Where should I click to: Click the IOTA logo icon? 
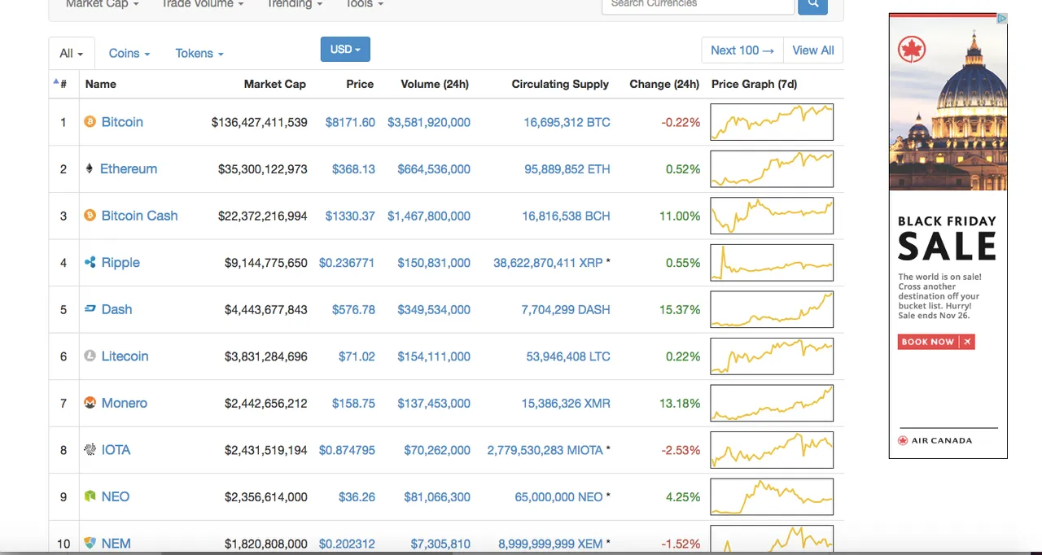pyautogui.click(x=90, y=450)
